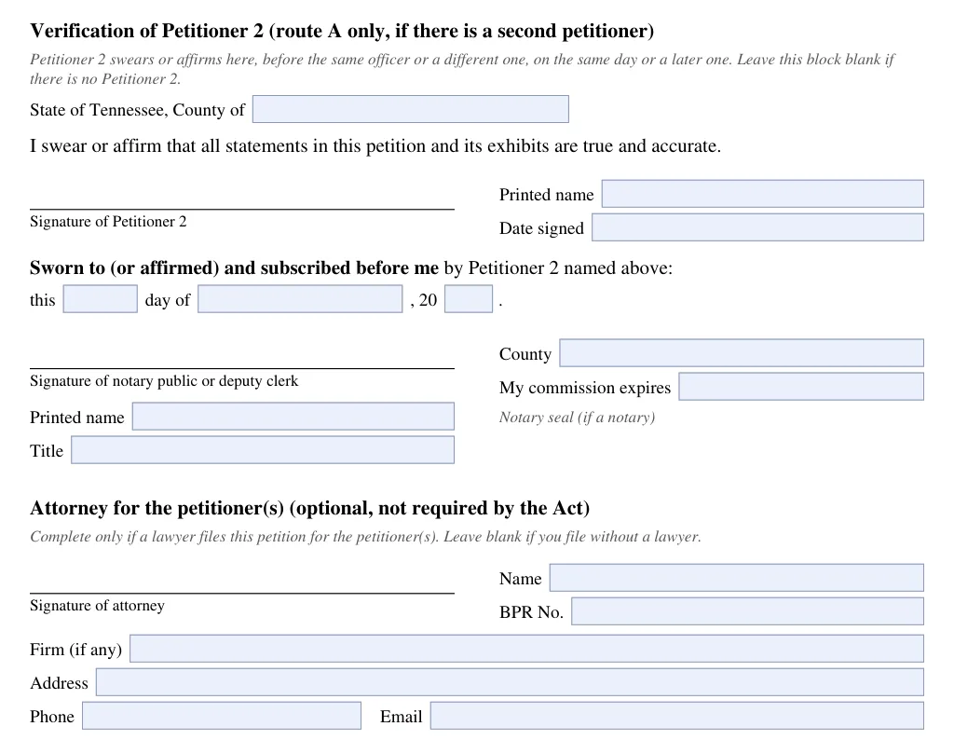Click the notary 'Title' label
This screenshot has height=740, width=954.
(x=47, y=451)
